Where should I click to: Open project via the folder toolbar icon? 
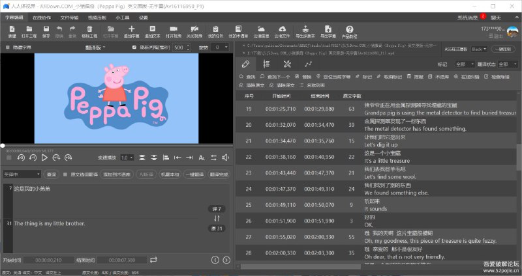(29, 31)
